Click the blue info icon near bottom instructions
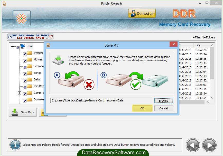 click(x=15, y=145)
